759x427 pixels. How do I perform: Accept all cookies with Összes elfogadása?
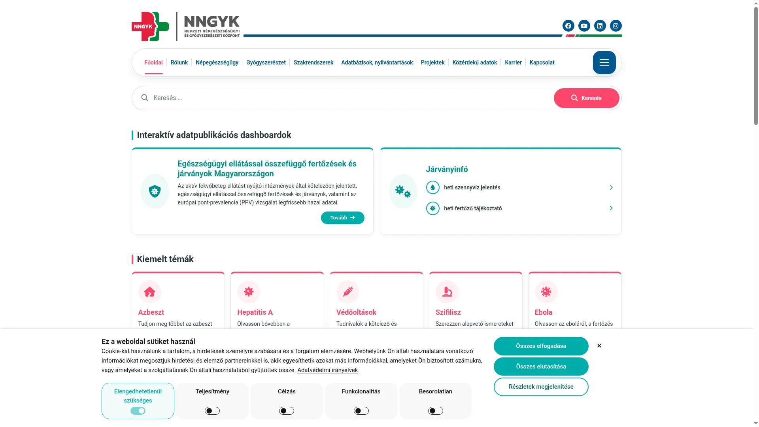pos(541,346)
